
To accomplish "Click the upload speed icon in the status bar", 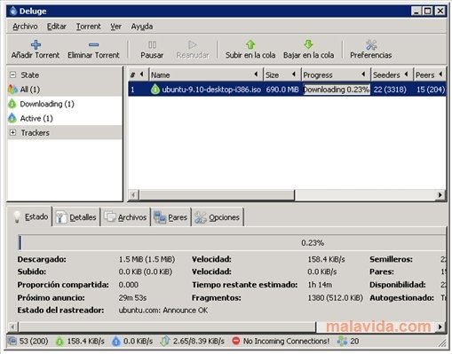I will pyautogui.click(x=116, y=341).
